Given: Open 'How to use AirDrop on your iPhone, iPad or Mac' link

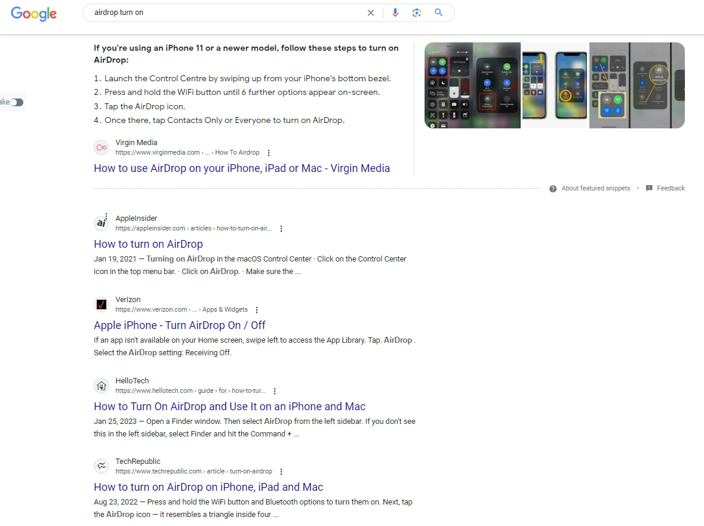Looking at the screenshot, I should click(x=242, y=168).
